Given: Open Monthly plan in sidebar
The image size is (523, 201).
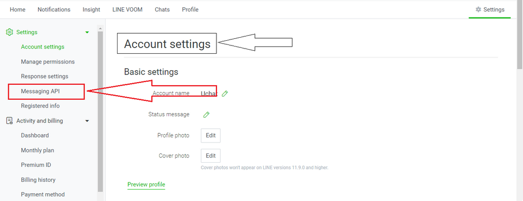Looking at the screenshot, I should point(37,150).
